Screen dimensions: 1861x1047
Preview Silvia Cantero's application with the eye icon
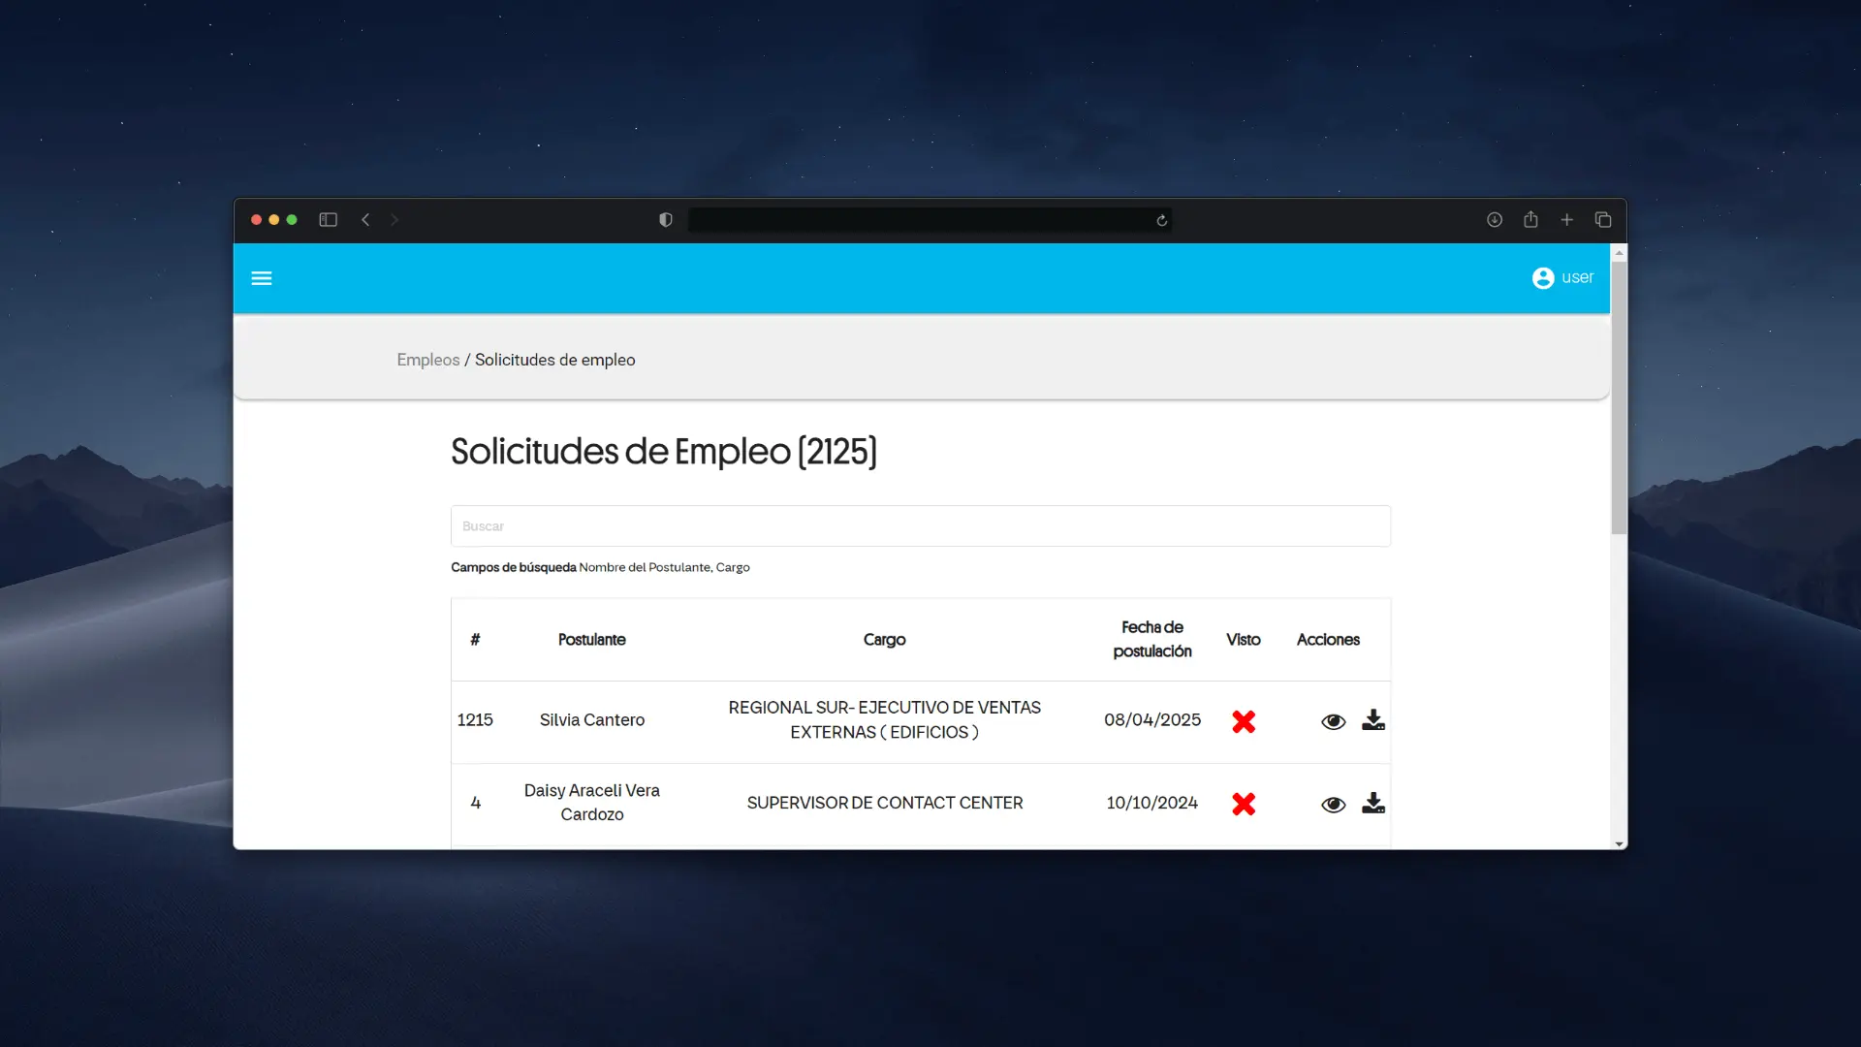[x=1333, y=721]
